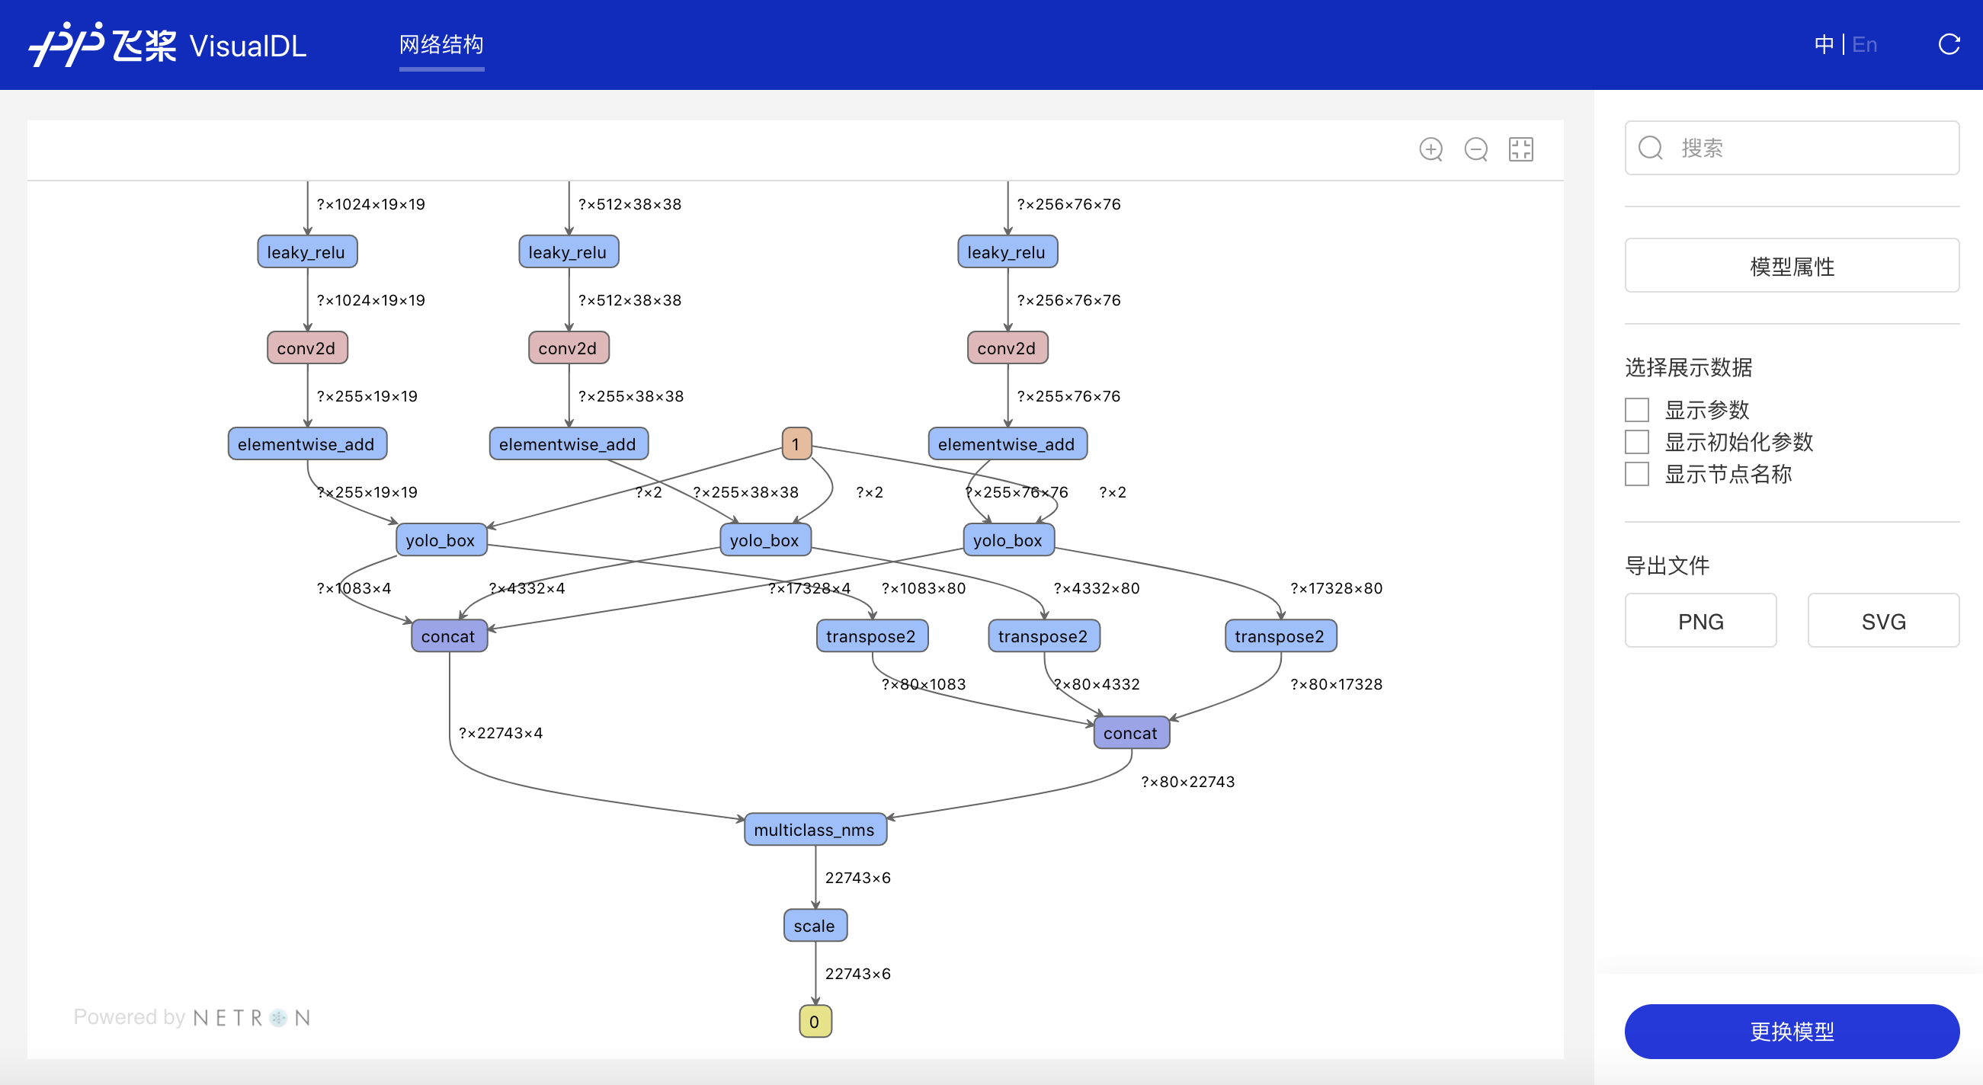
Task: Select transpose2 node outputting ?×80×17328
Action: (1280, 636)
